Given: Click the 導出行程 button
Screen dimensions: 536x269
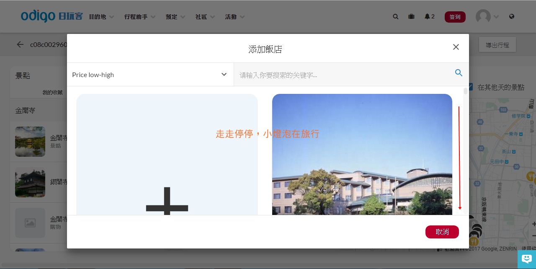Looking at the screenshot, I should (x=497, y=45).
